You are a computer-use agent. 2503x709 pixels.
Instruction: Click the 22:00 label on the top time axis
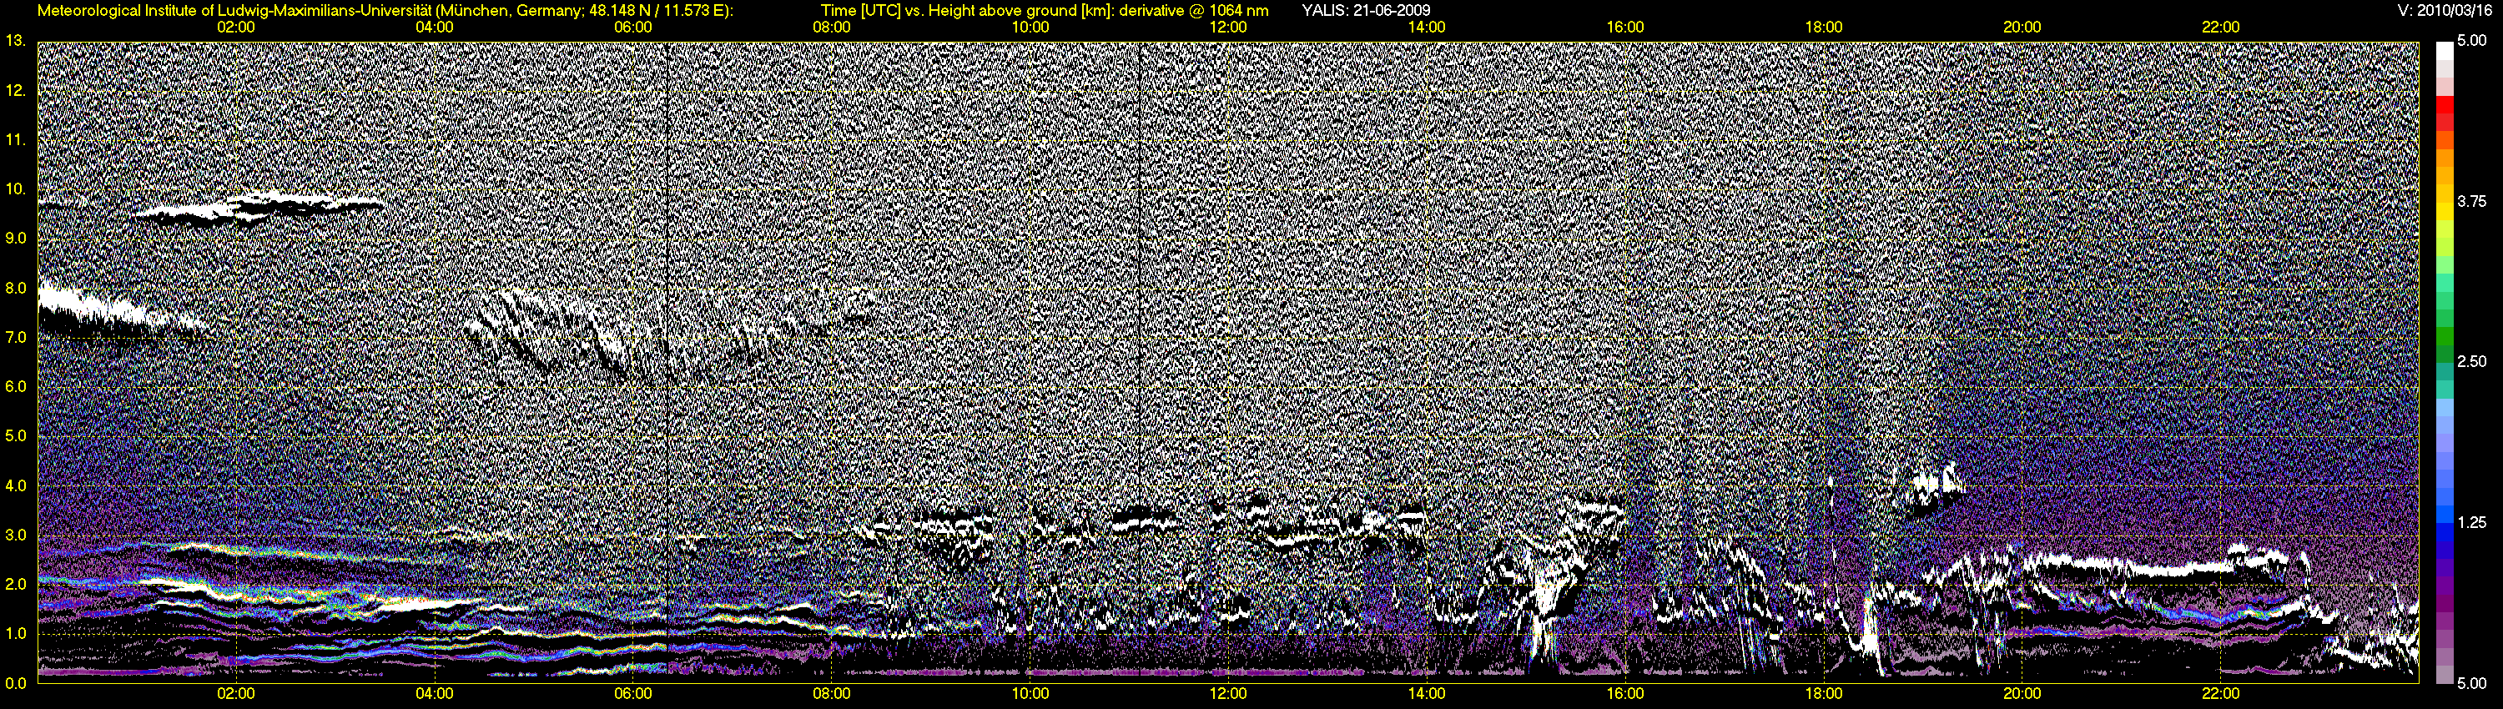click(x=2220, y=28)
